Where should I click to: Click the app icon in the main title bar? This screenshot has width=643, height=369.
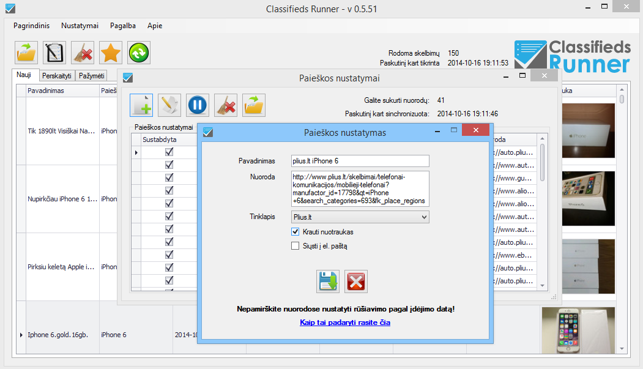click(10, 8)
